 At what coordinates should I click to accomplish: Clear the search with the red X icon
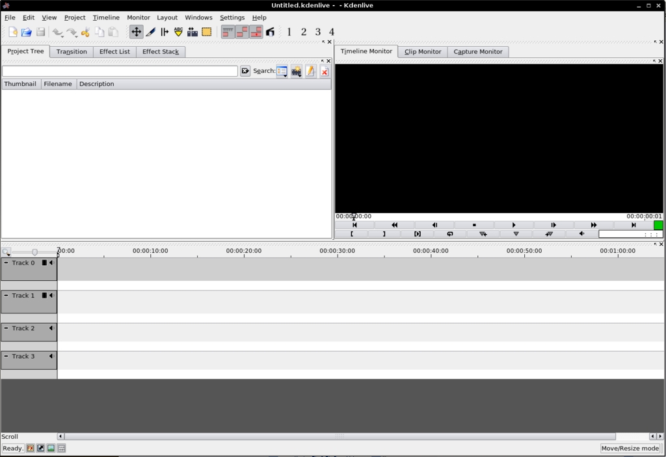pyautogui.click(x=325, y=72)
